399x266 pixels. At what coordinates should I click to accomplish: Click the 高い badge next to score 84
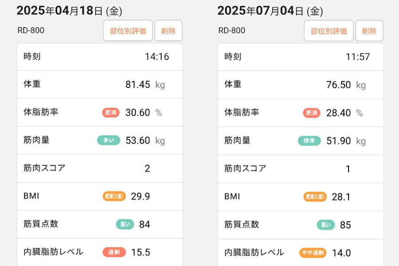pos(125,224)
